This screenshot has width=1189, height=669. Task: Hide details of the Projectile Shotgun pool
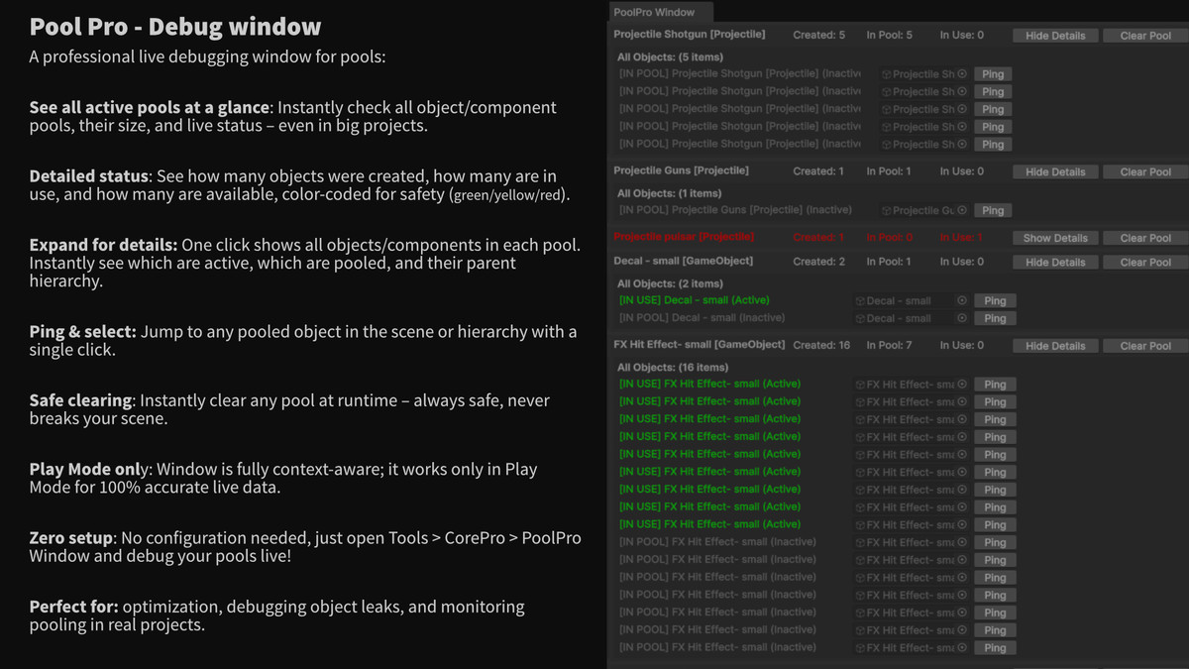[1055, 36]
